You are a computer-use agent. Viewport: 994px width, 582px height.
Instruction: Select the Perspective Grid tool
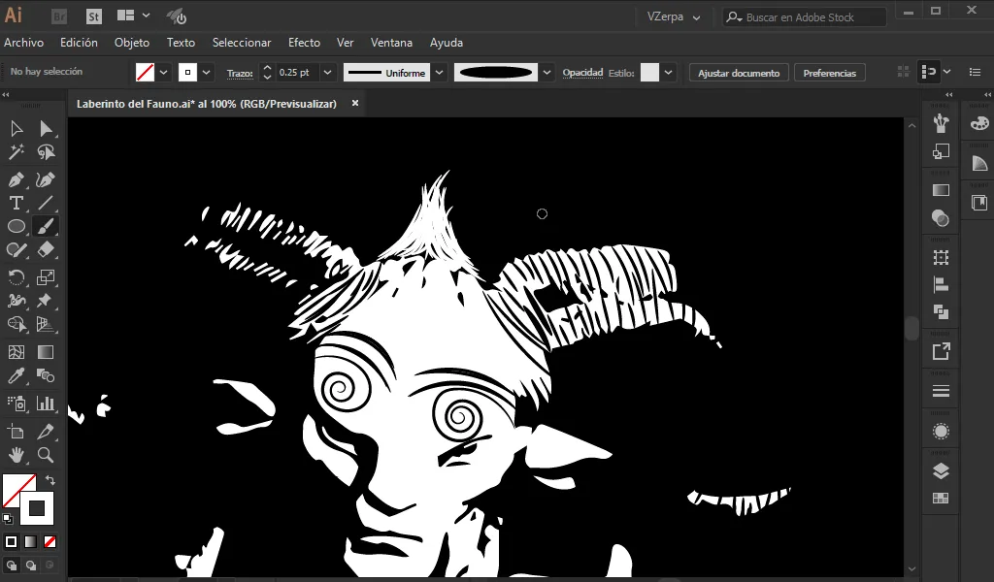pos(46,324)
